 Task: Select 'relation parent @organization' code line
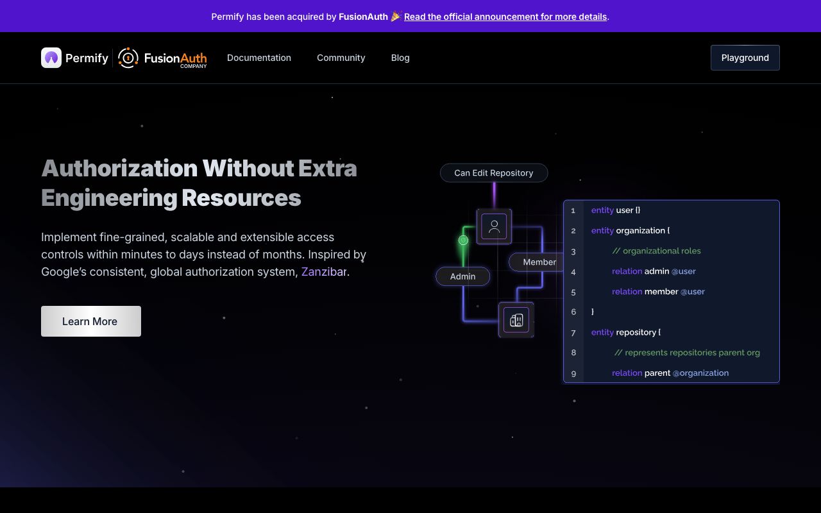click(x=670, y=373)
